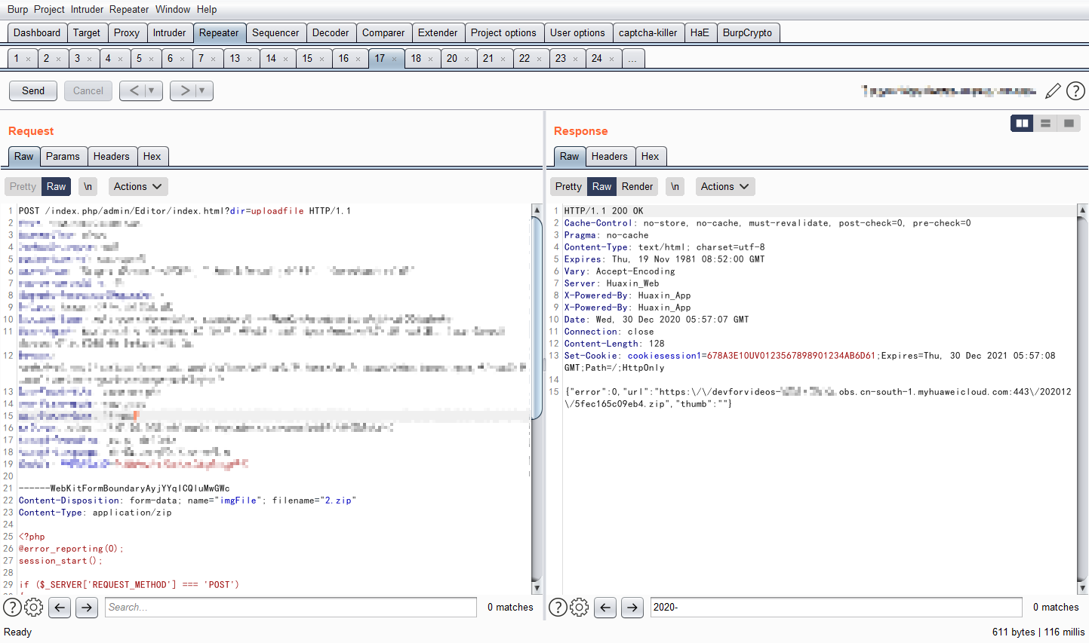Open the Help menu

pos(207,9)
